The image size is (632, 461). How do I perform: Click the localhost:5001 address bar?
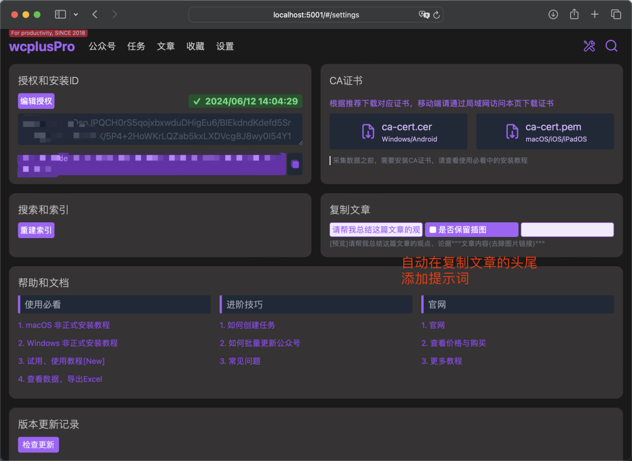(316, 15)
